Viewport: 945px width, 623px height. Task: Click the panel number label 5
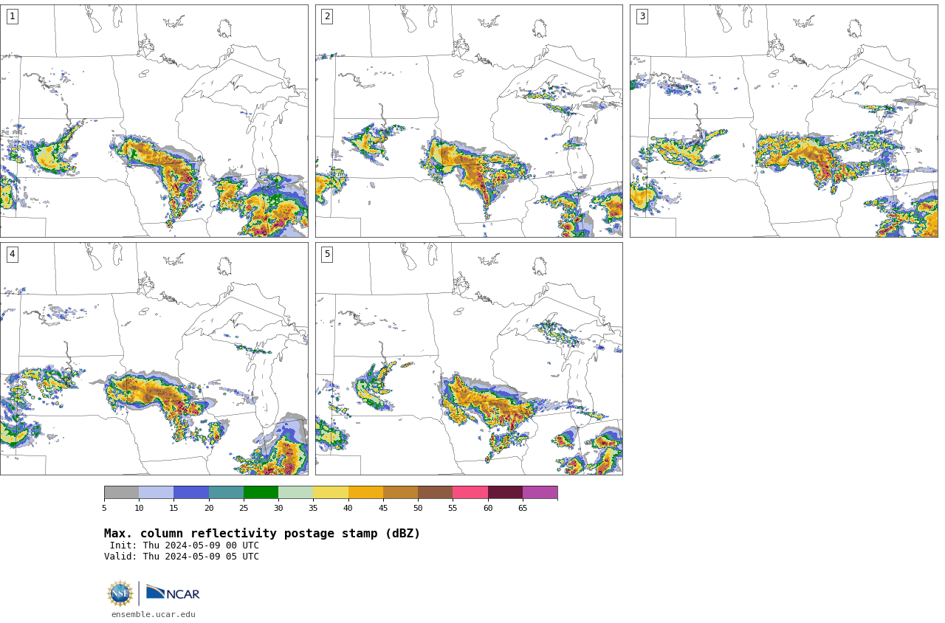pyautogui.click(x=327, y=254)
